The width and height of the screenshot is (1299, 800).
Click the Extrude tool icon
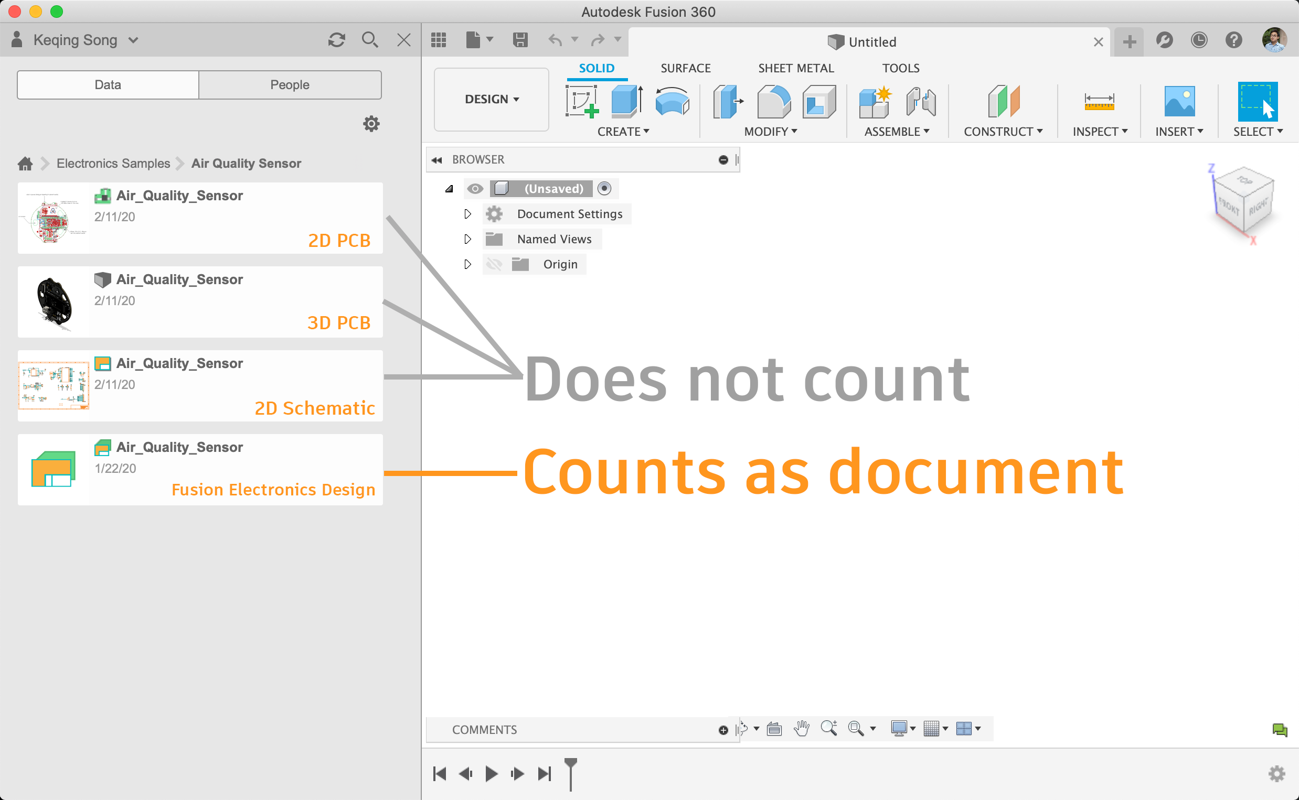tap(626, 101)
